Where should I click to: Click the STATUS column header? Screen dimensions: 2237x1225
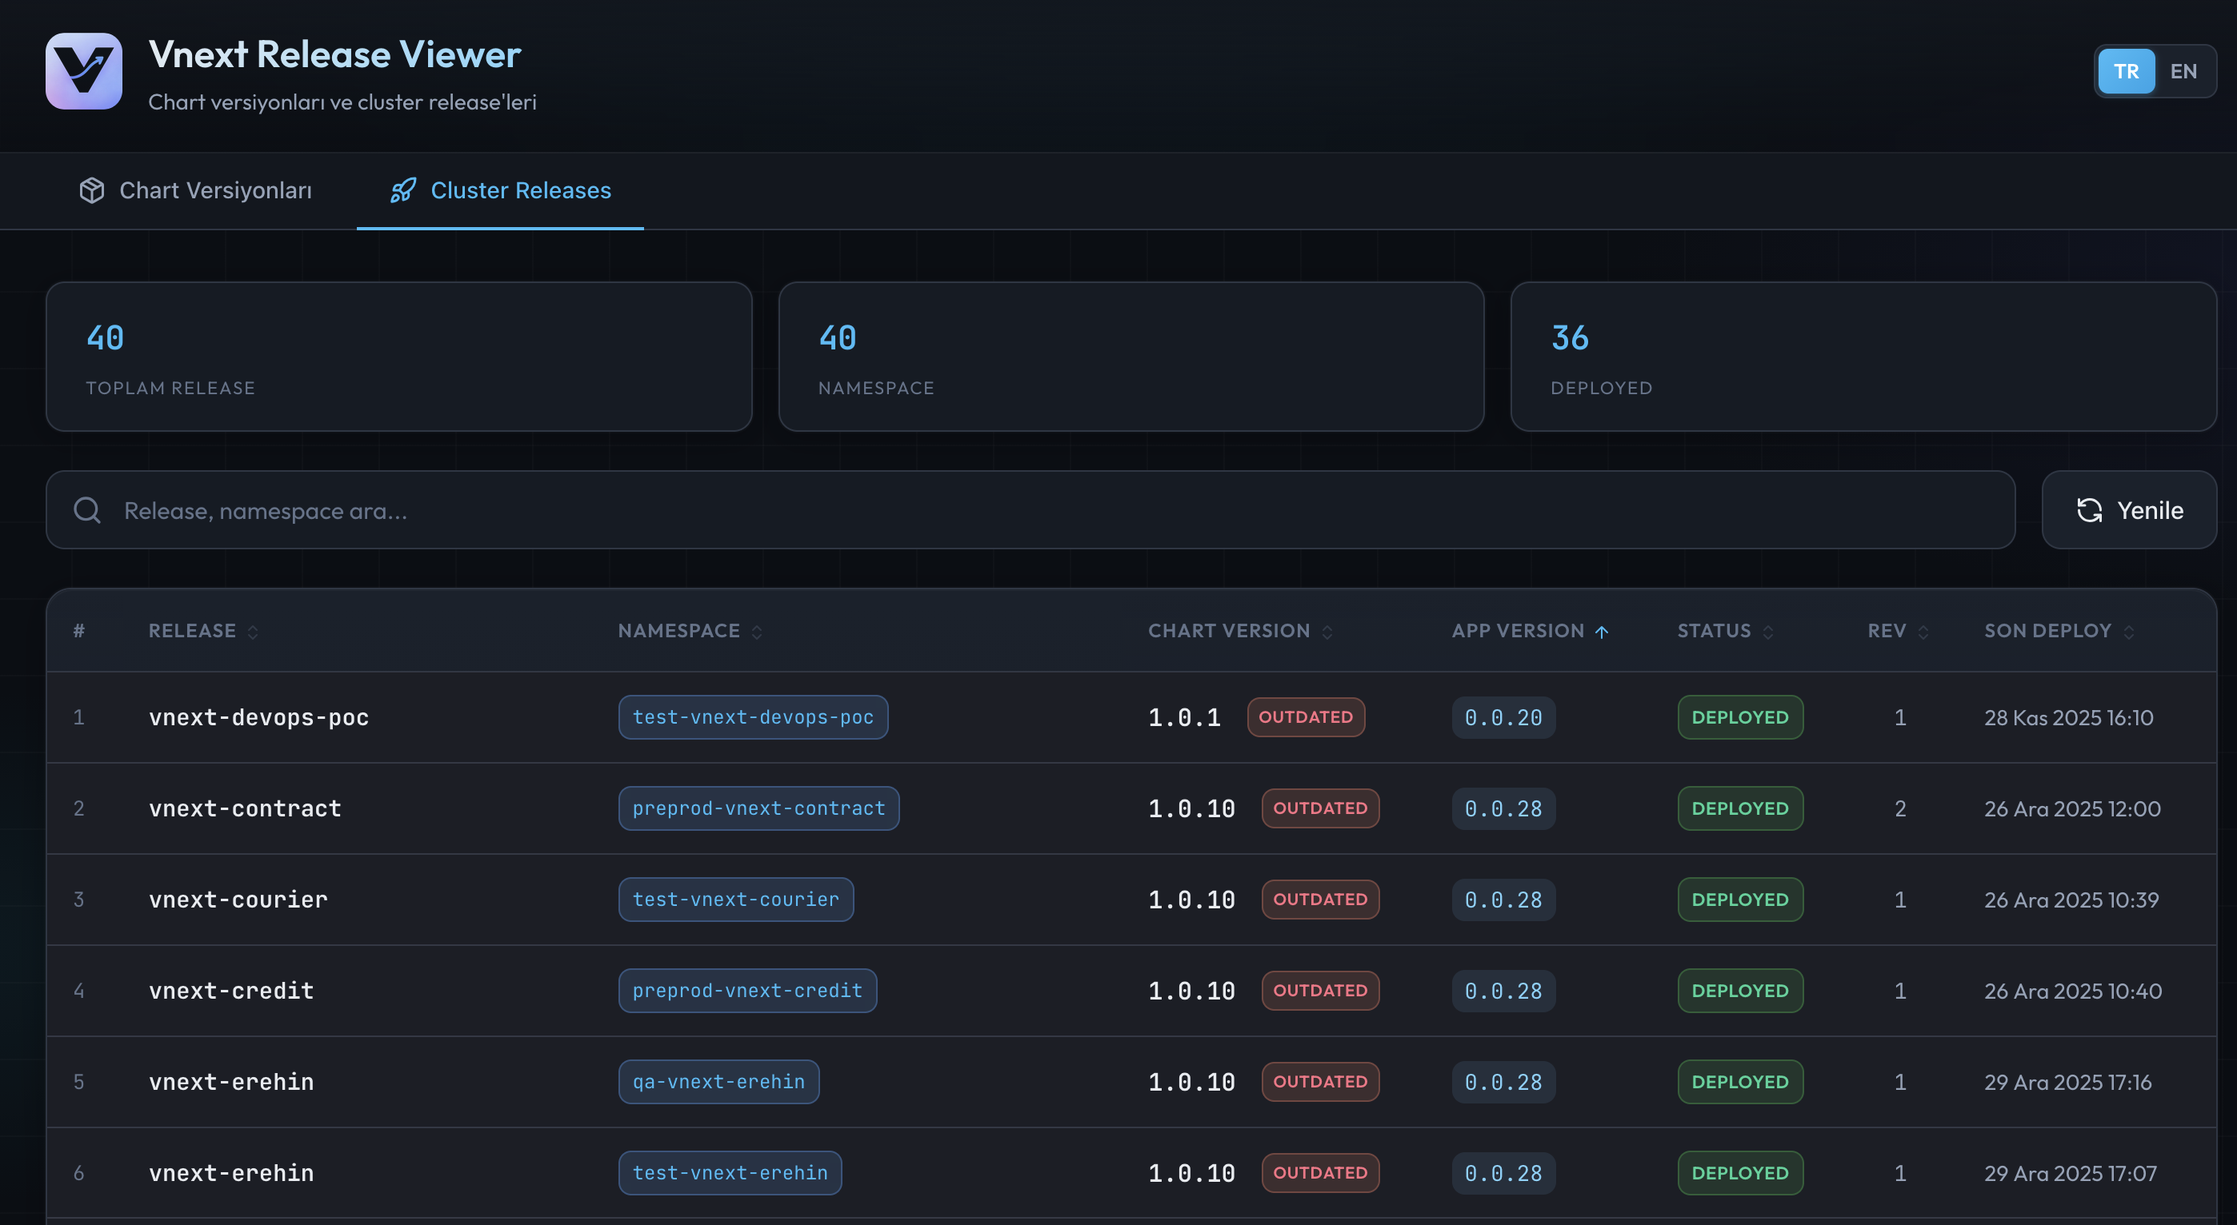(1715, 631)
